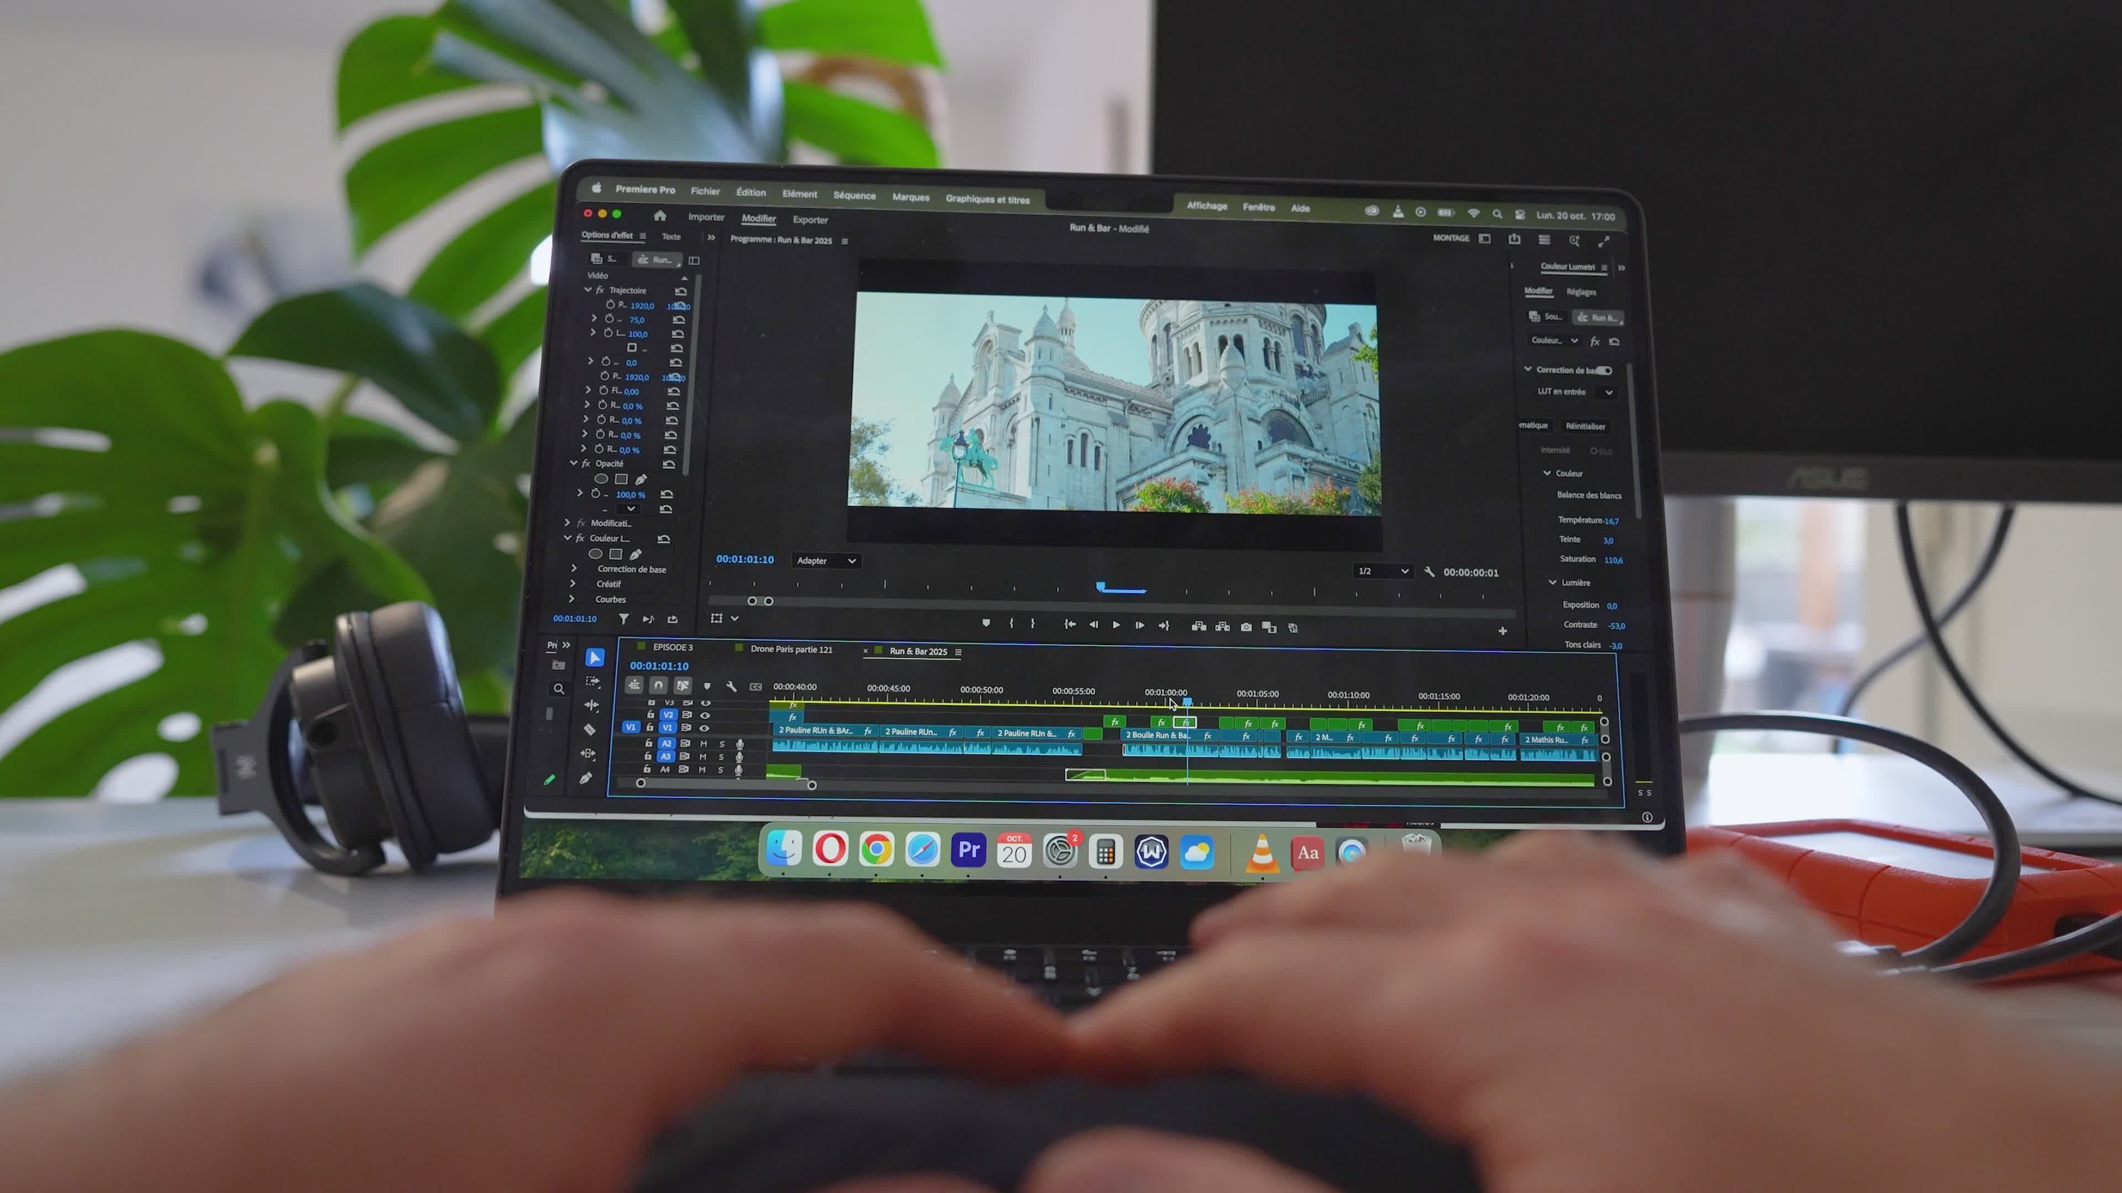Select the Ripple Edit tool
The width and height of the screenshot is (2122, 1193).
(591, 706)
